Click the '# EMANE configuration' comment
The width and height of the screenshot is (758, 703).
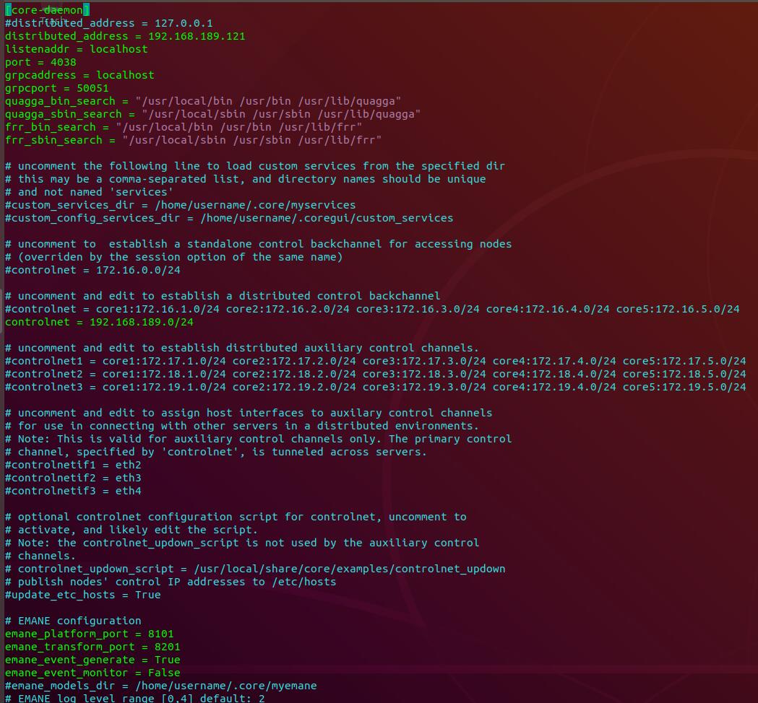[73, 621]
